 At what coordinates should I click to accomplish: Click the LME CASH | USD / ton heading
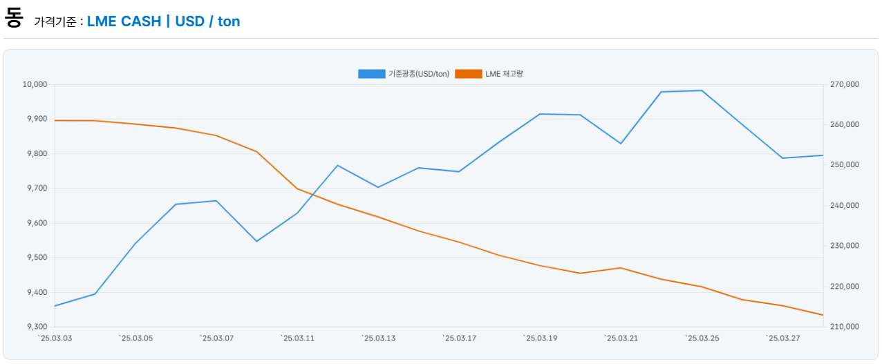pyautogui.click(x=163, y=21)
